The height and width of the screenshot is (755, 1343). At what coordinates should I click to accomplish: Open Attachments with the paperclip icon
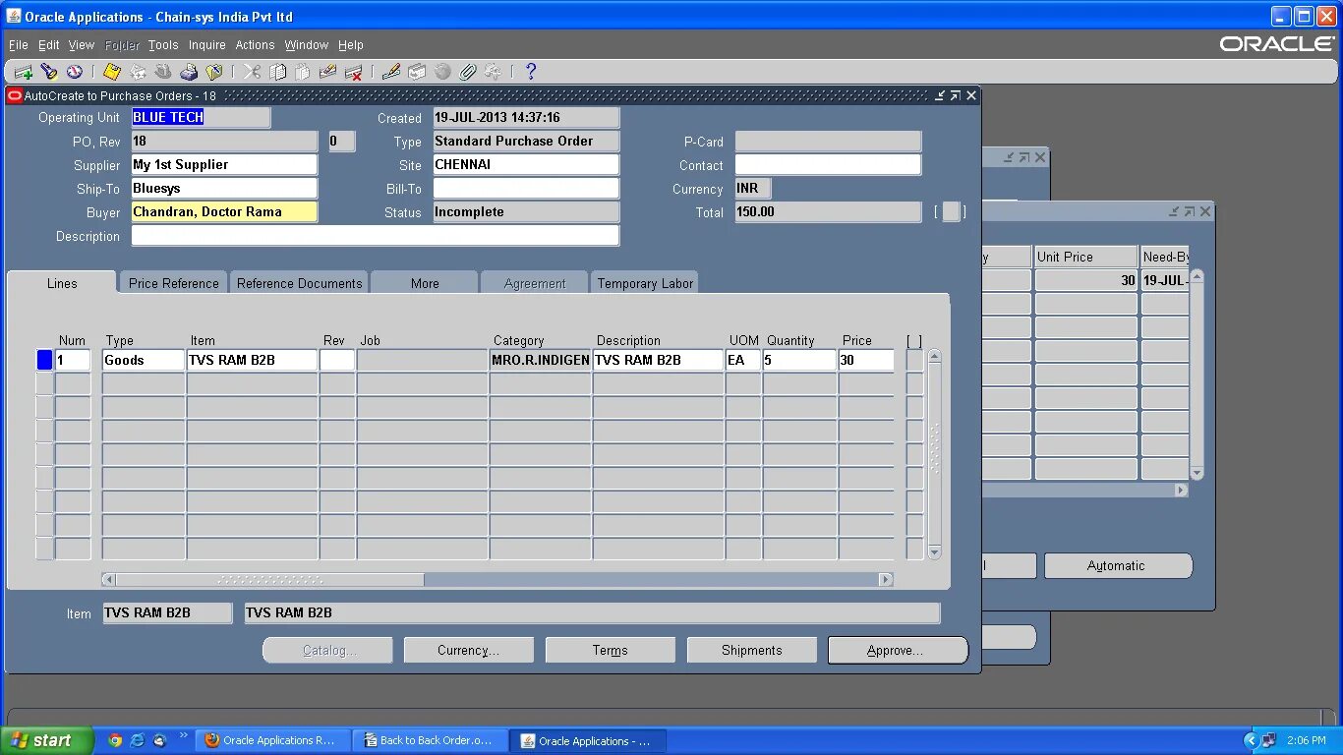(x=468, y=72)
